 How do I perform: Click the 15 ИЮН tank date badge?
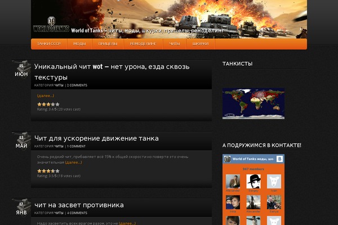pos(21,69)
